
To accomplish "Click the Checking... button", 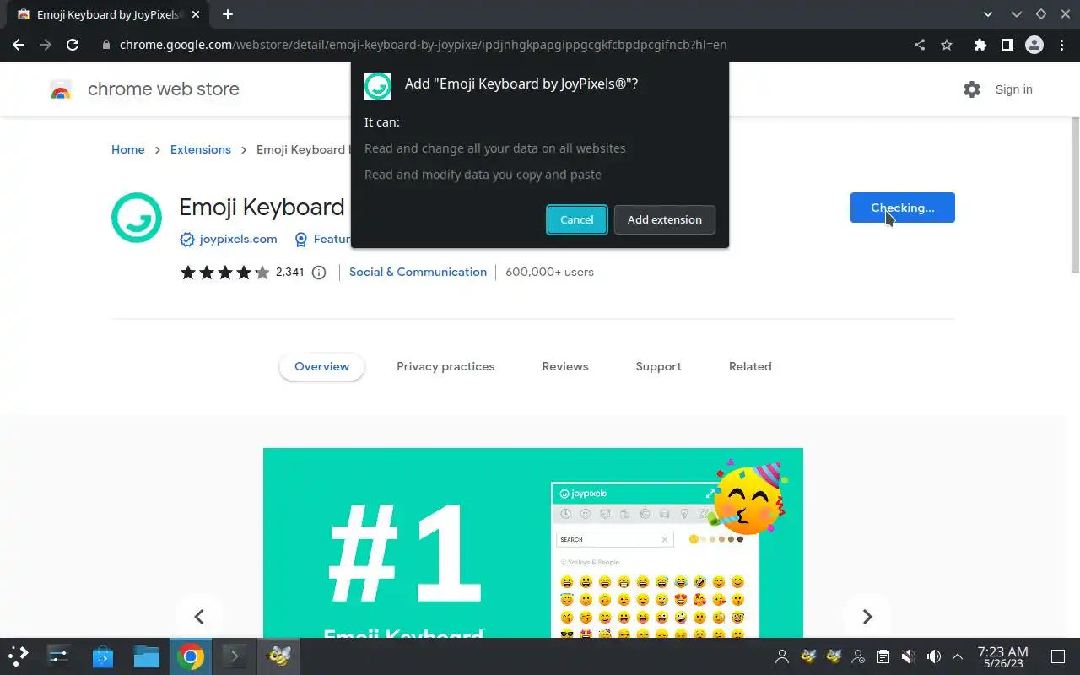I will coord(903,208).
